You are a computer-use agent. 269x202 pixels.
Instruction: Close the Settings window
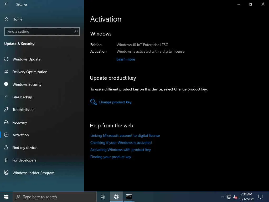(x=263, y=4)
